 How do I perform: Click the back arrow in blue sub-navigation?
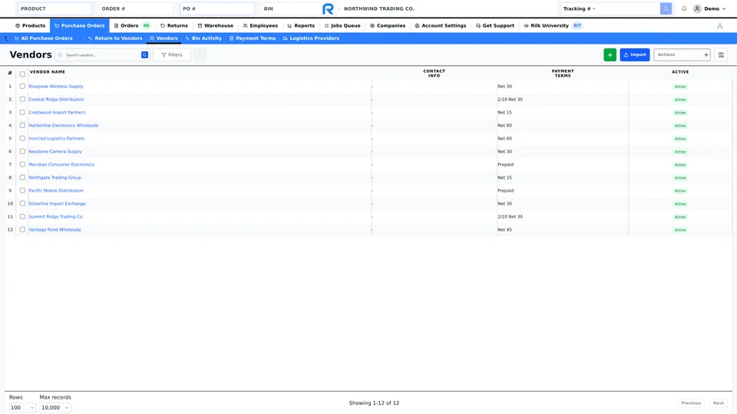6,38
